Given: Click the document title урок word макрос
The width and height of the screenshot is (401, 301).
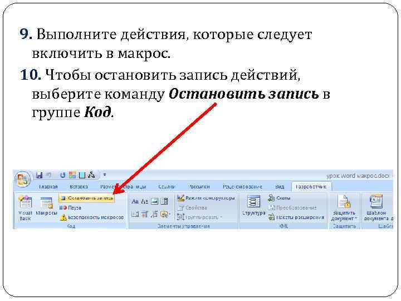Looking at the screenshot, I should point(358,176).
